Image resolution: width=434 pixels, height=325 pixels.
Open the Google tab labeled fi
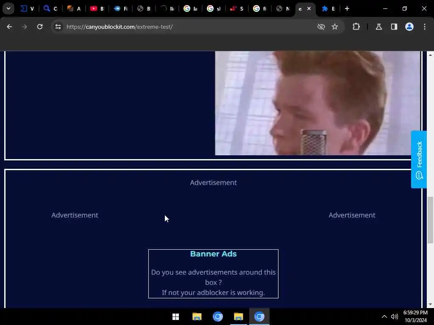[x=260, y=8]
